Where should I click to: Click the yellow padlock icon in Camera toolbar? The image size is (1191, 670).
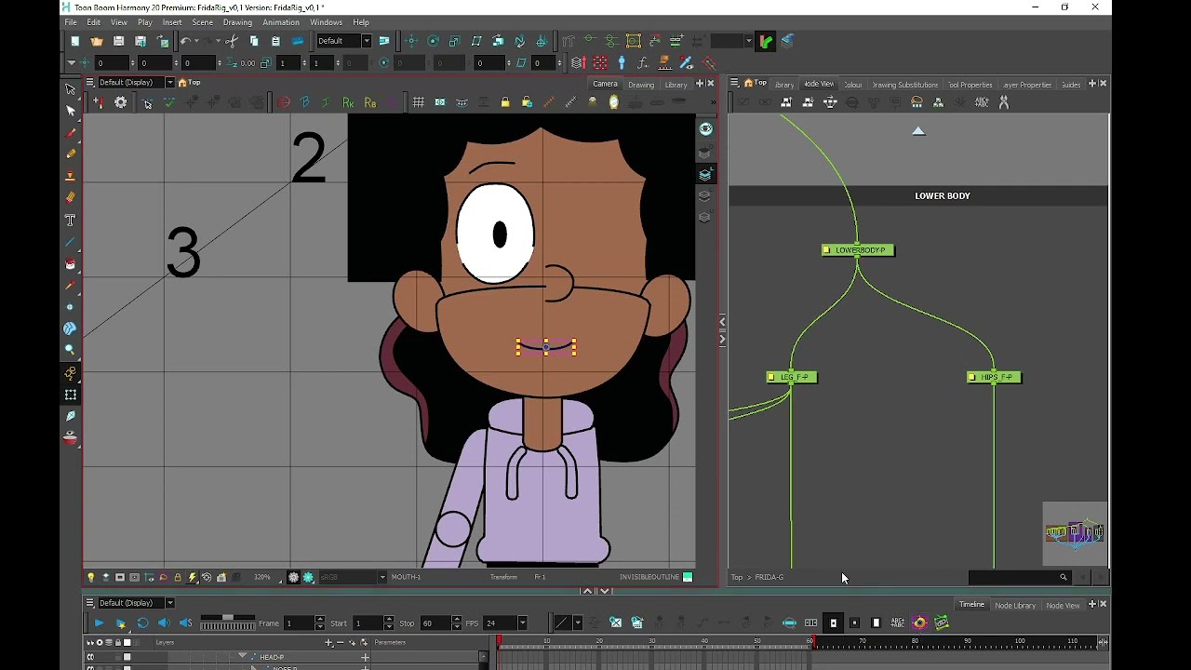click(505, 102)
